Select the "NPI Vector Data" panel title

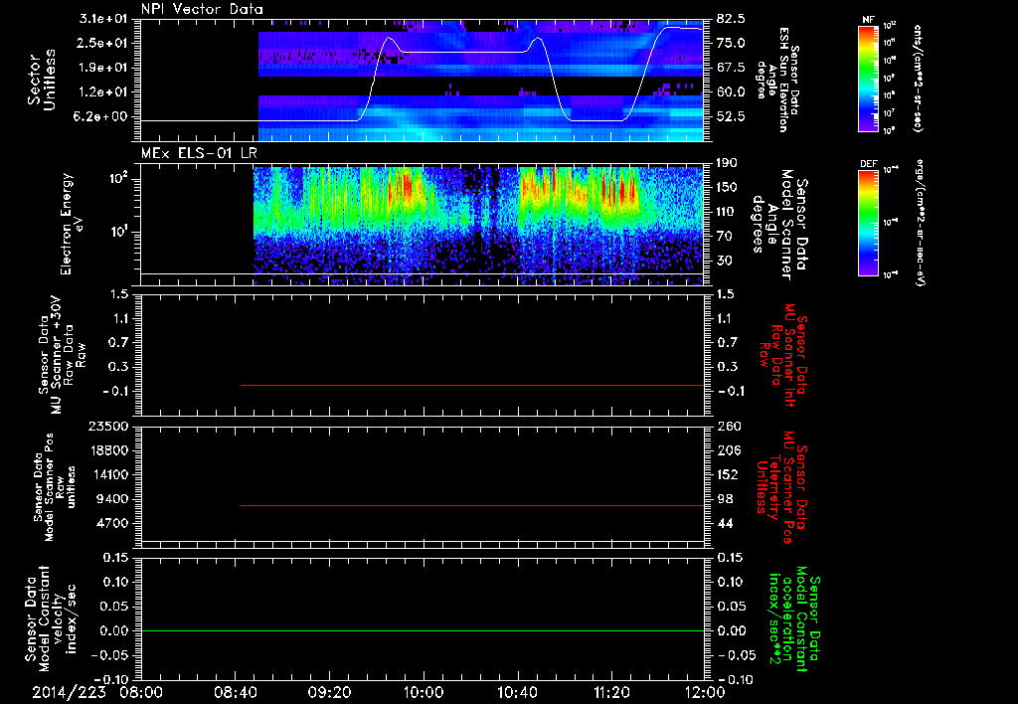[202, 9]
